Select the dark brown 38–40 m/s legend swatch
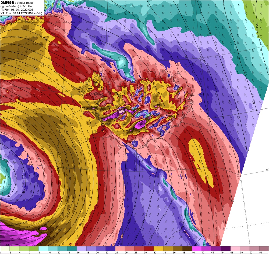Screen dimensions: 269x254 click(x=187, y=249)
